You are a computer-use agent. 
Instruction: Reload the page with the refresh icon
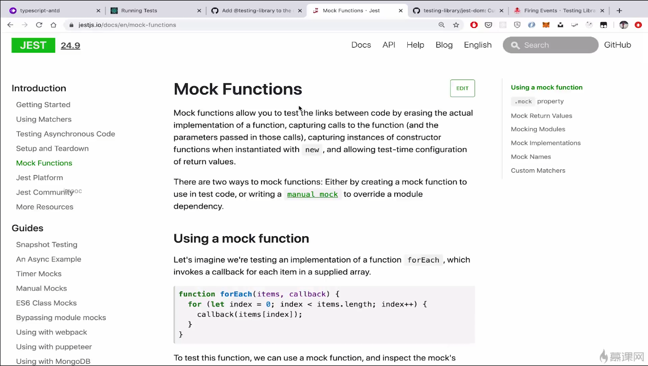coord(39,25)
